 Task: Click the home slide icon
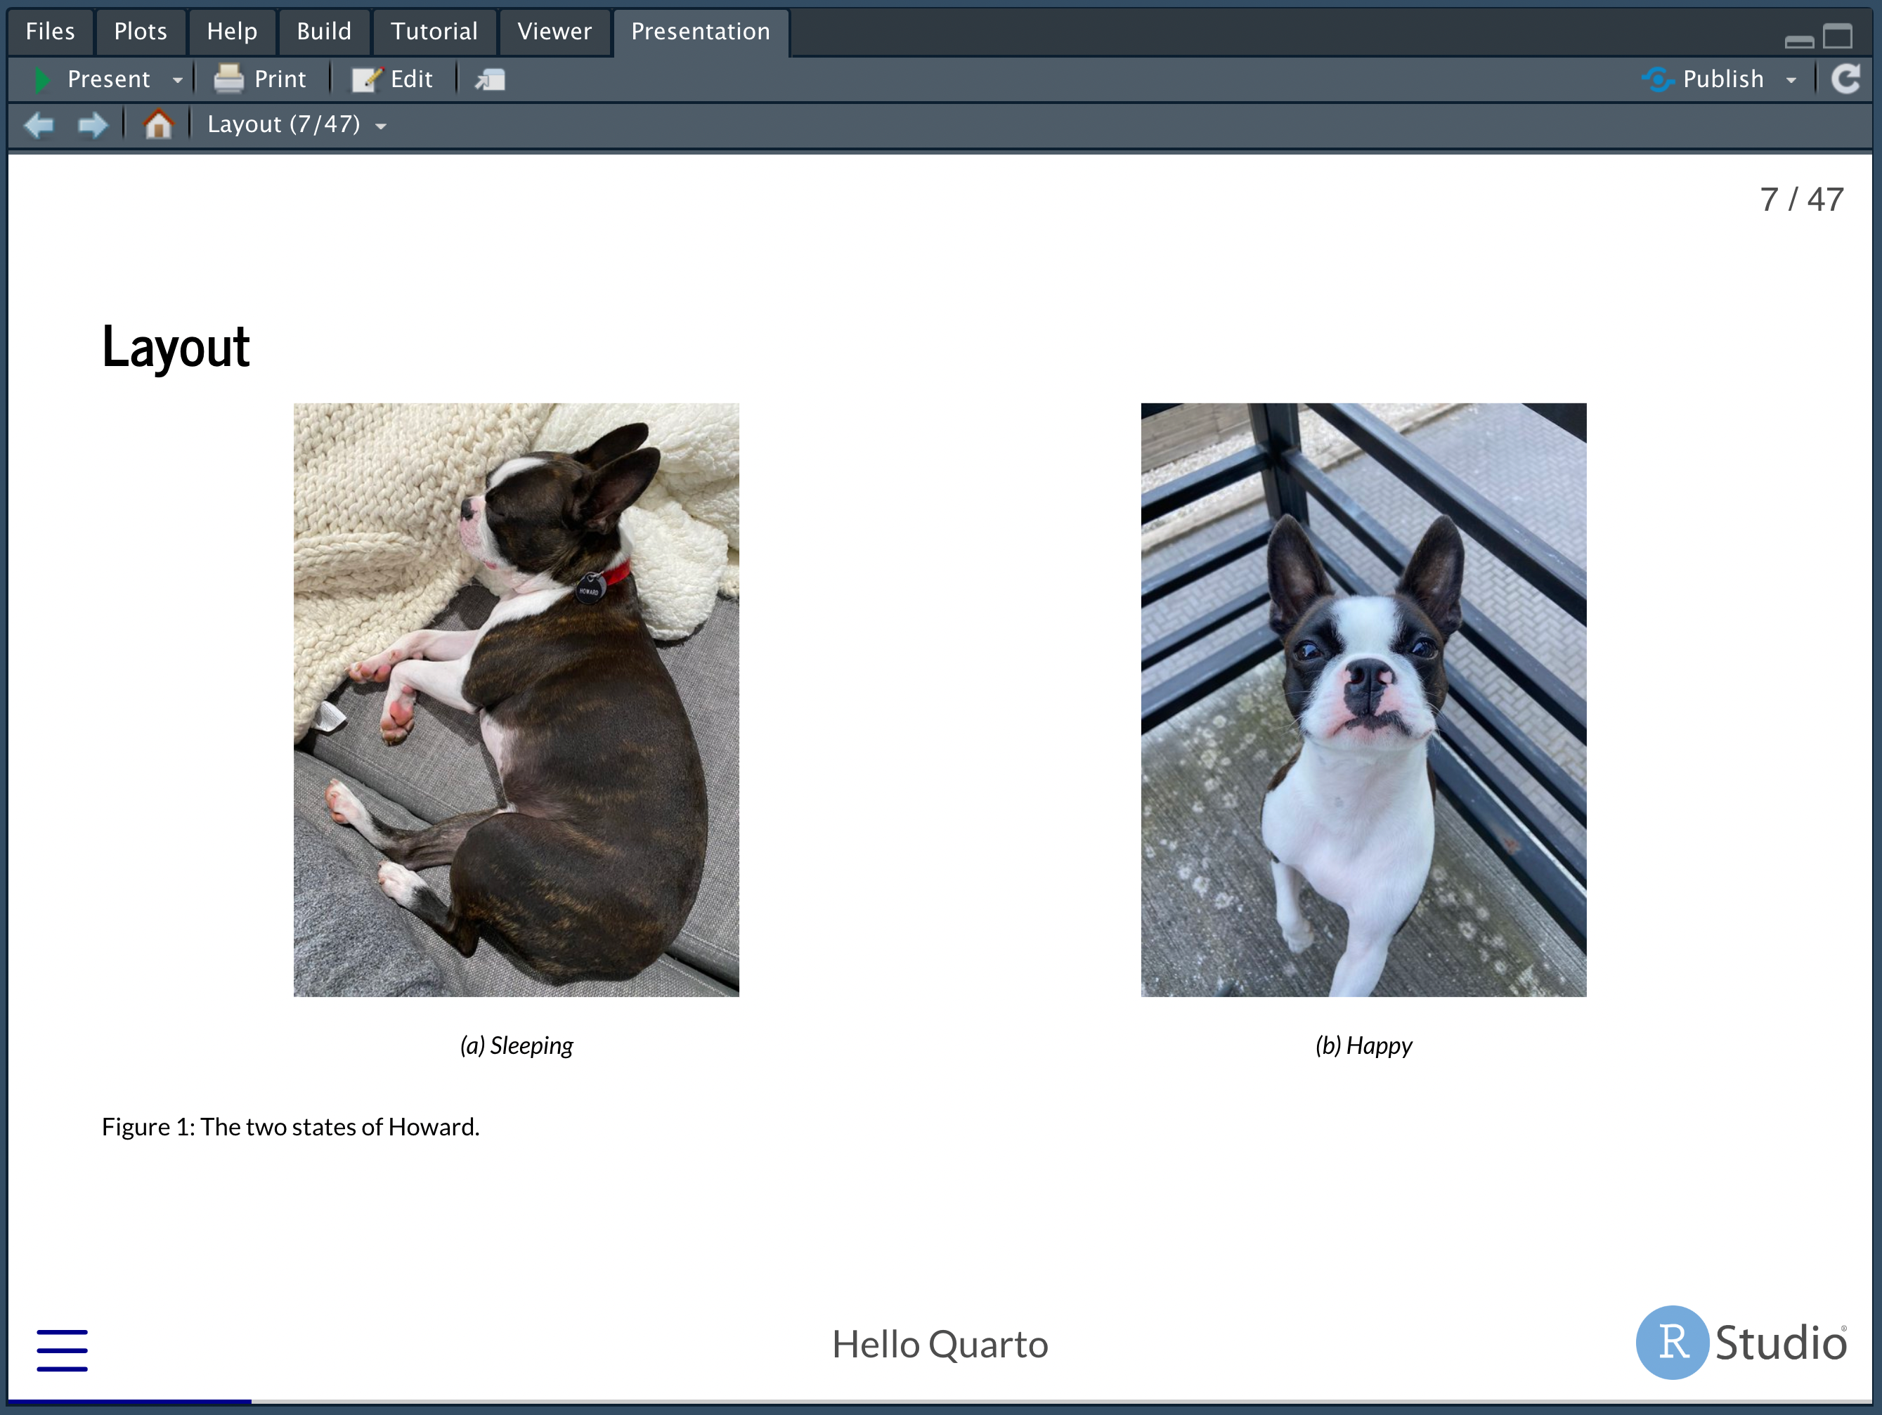pyautogui.click(x=158, y=125)
